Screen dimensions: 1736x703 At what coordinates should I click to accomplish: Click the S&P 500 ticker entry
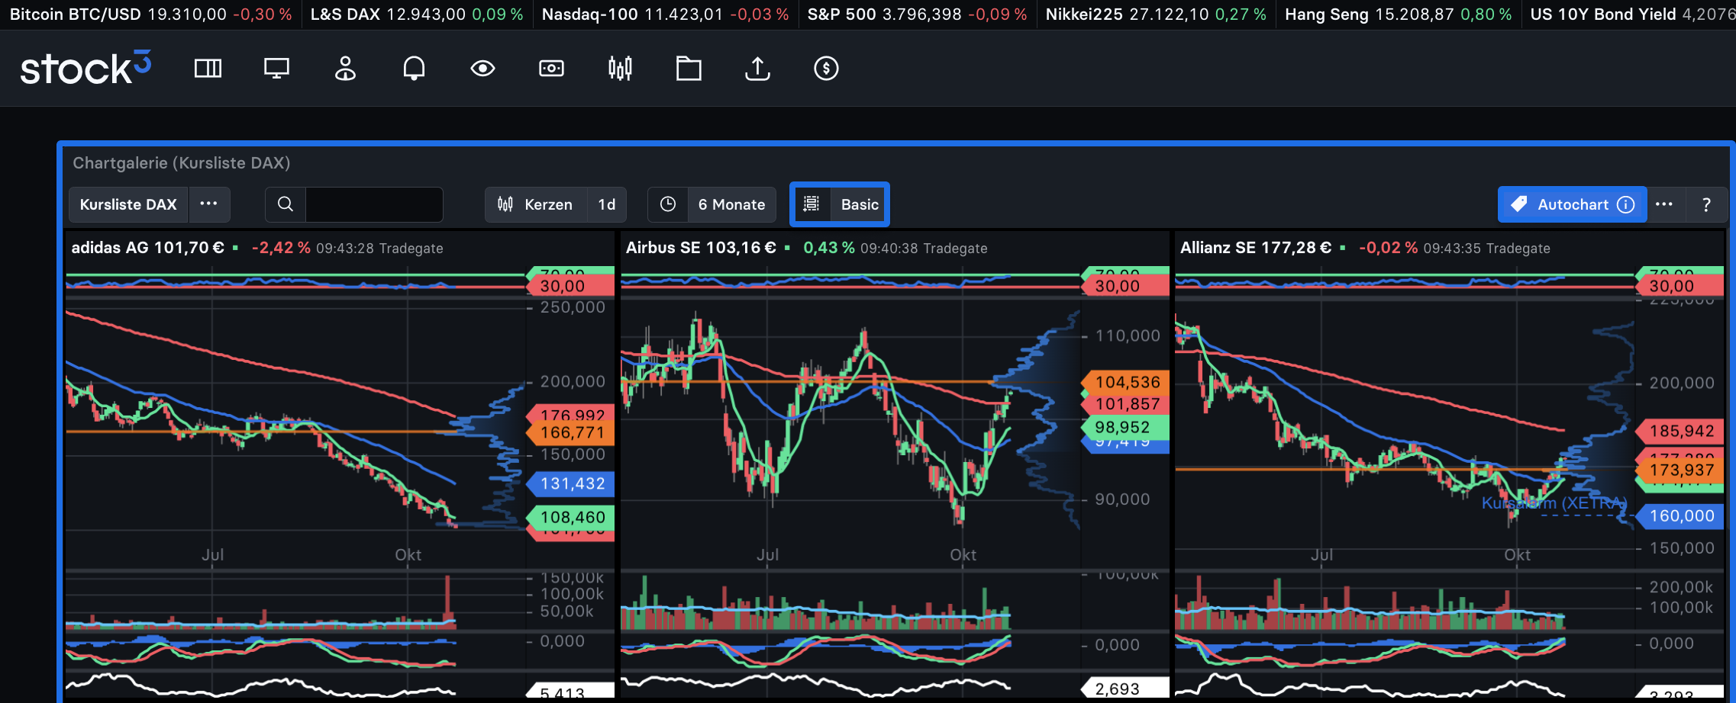click(x=917, y=14)
